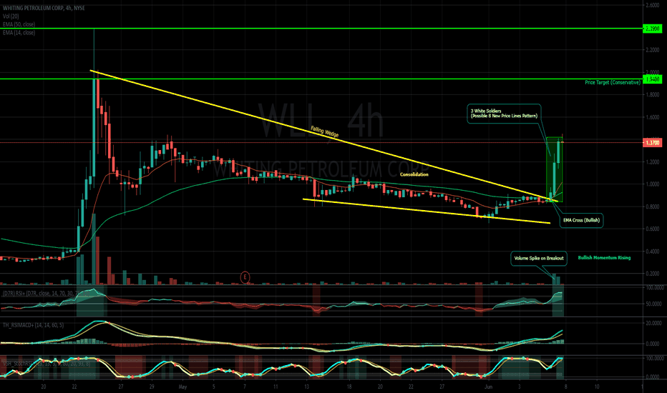Click the 'Jun' label on time axis

tap(488, 387)
